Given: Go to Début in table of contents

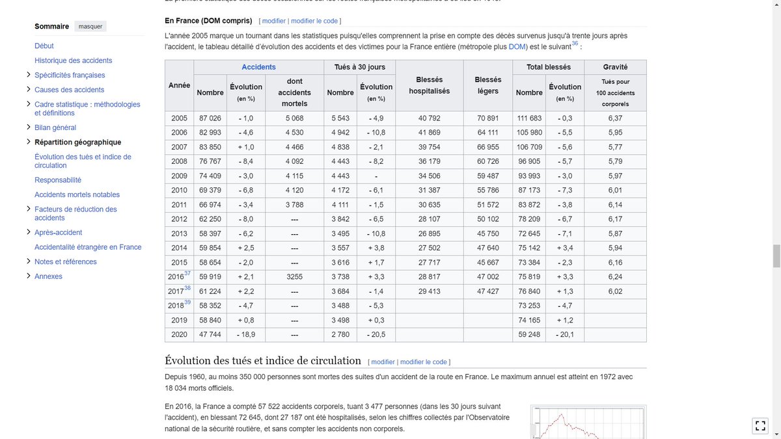Looking at the screenshot, I should point(44,46).
